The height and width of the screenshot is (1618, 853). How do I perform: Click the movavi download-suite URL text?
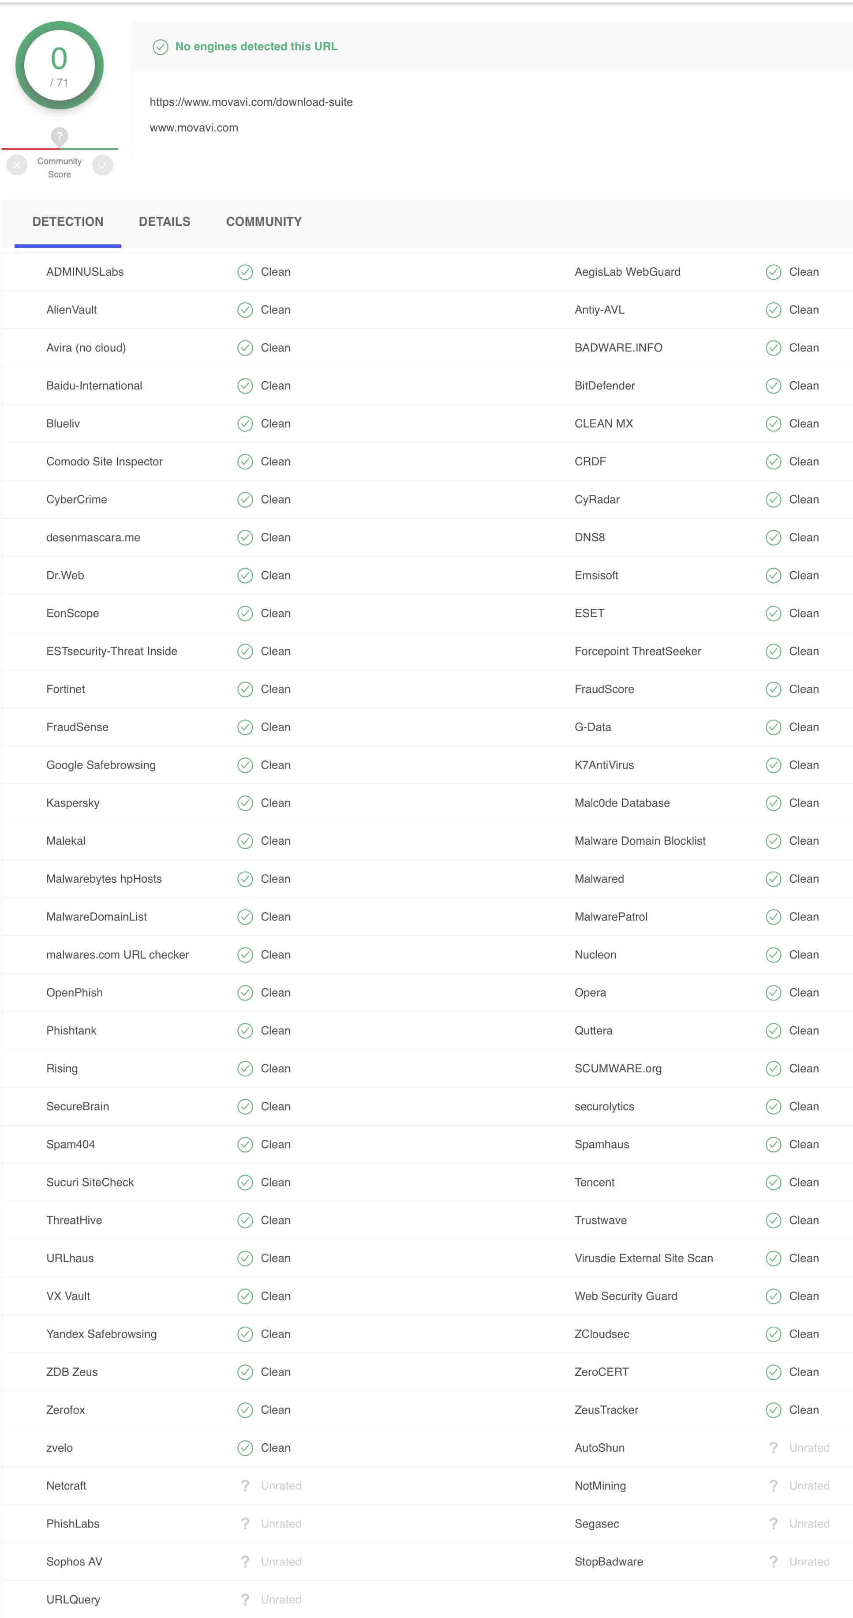pos(251,102)
